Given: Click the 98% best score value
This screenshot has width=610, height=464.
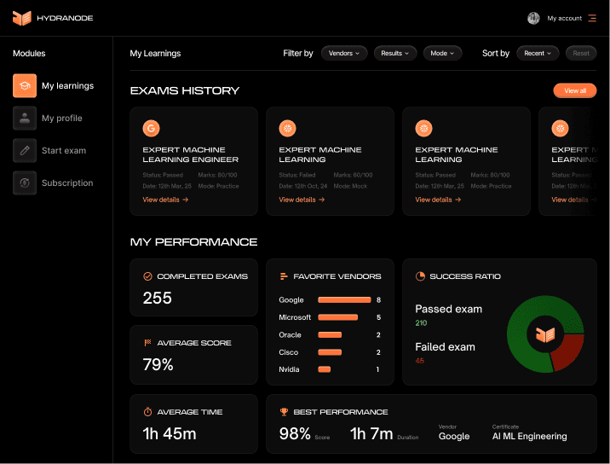Looking at the screenshot, I should [295, 433].
